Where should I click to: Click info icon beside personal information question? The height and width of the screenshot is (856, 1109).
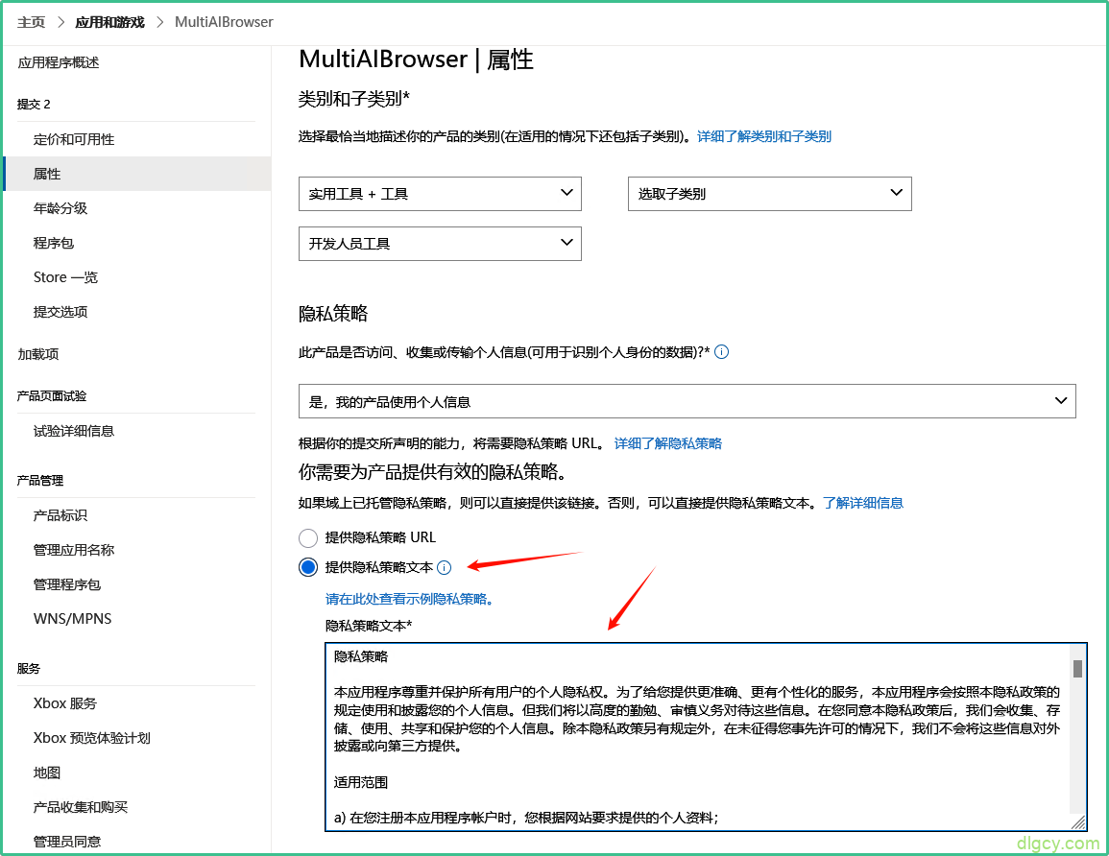[722, 352]
